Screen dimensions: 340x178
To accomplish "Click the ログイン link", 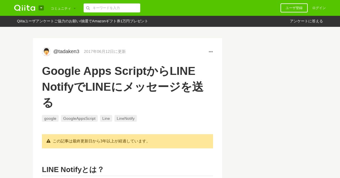I will (319, 8).
